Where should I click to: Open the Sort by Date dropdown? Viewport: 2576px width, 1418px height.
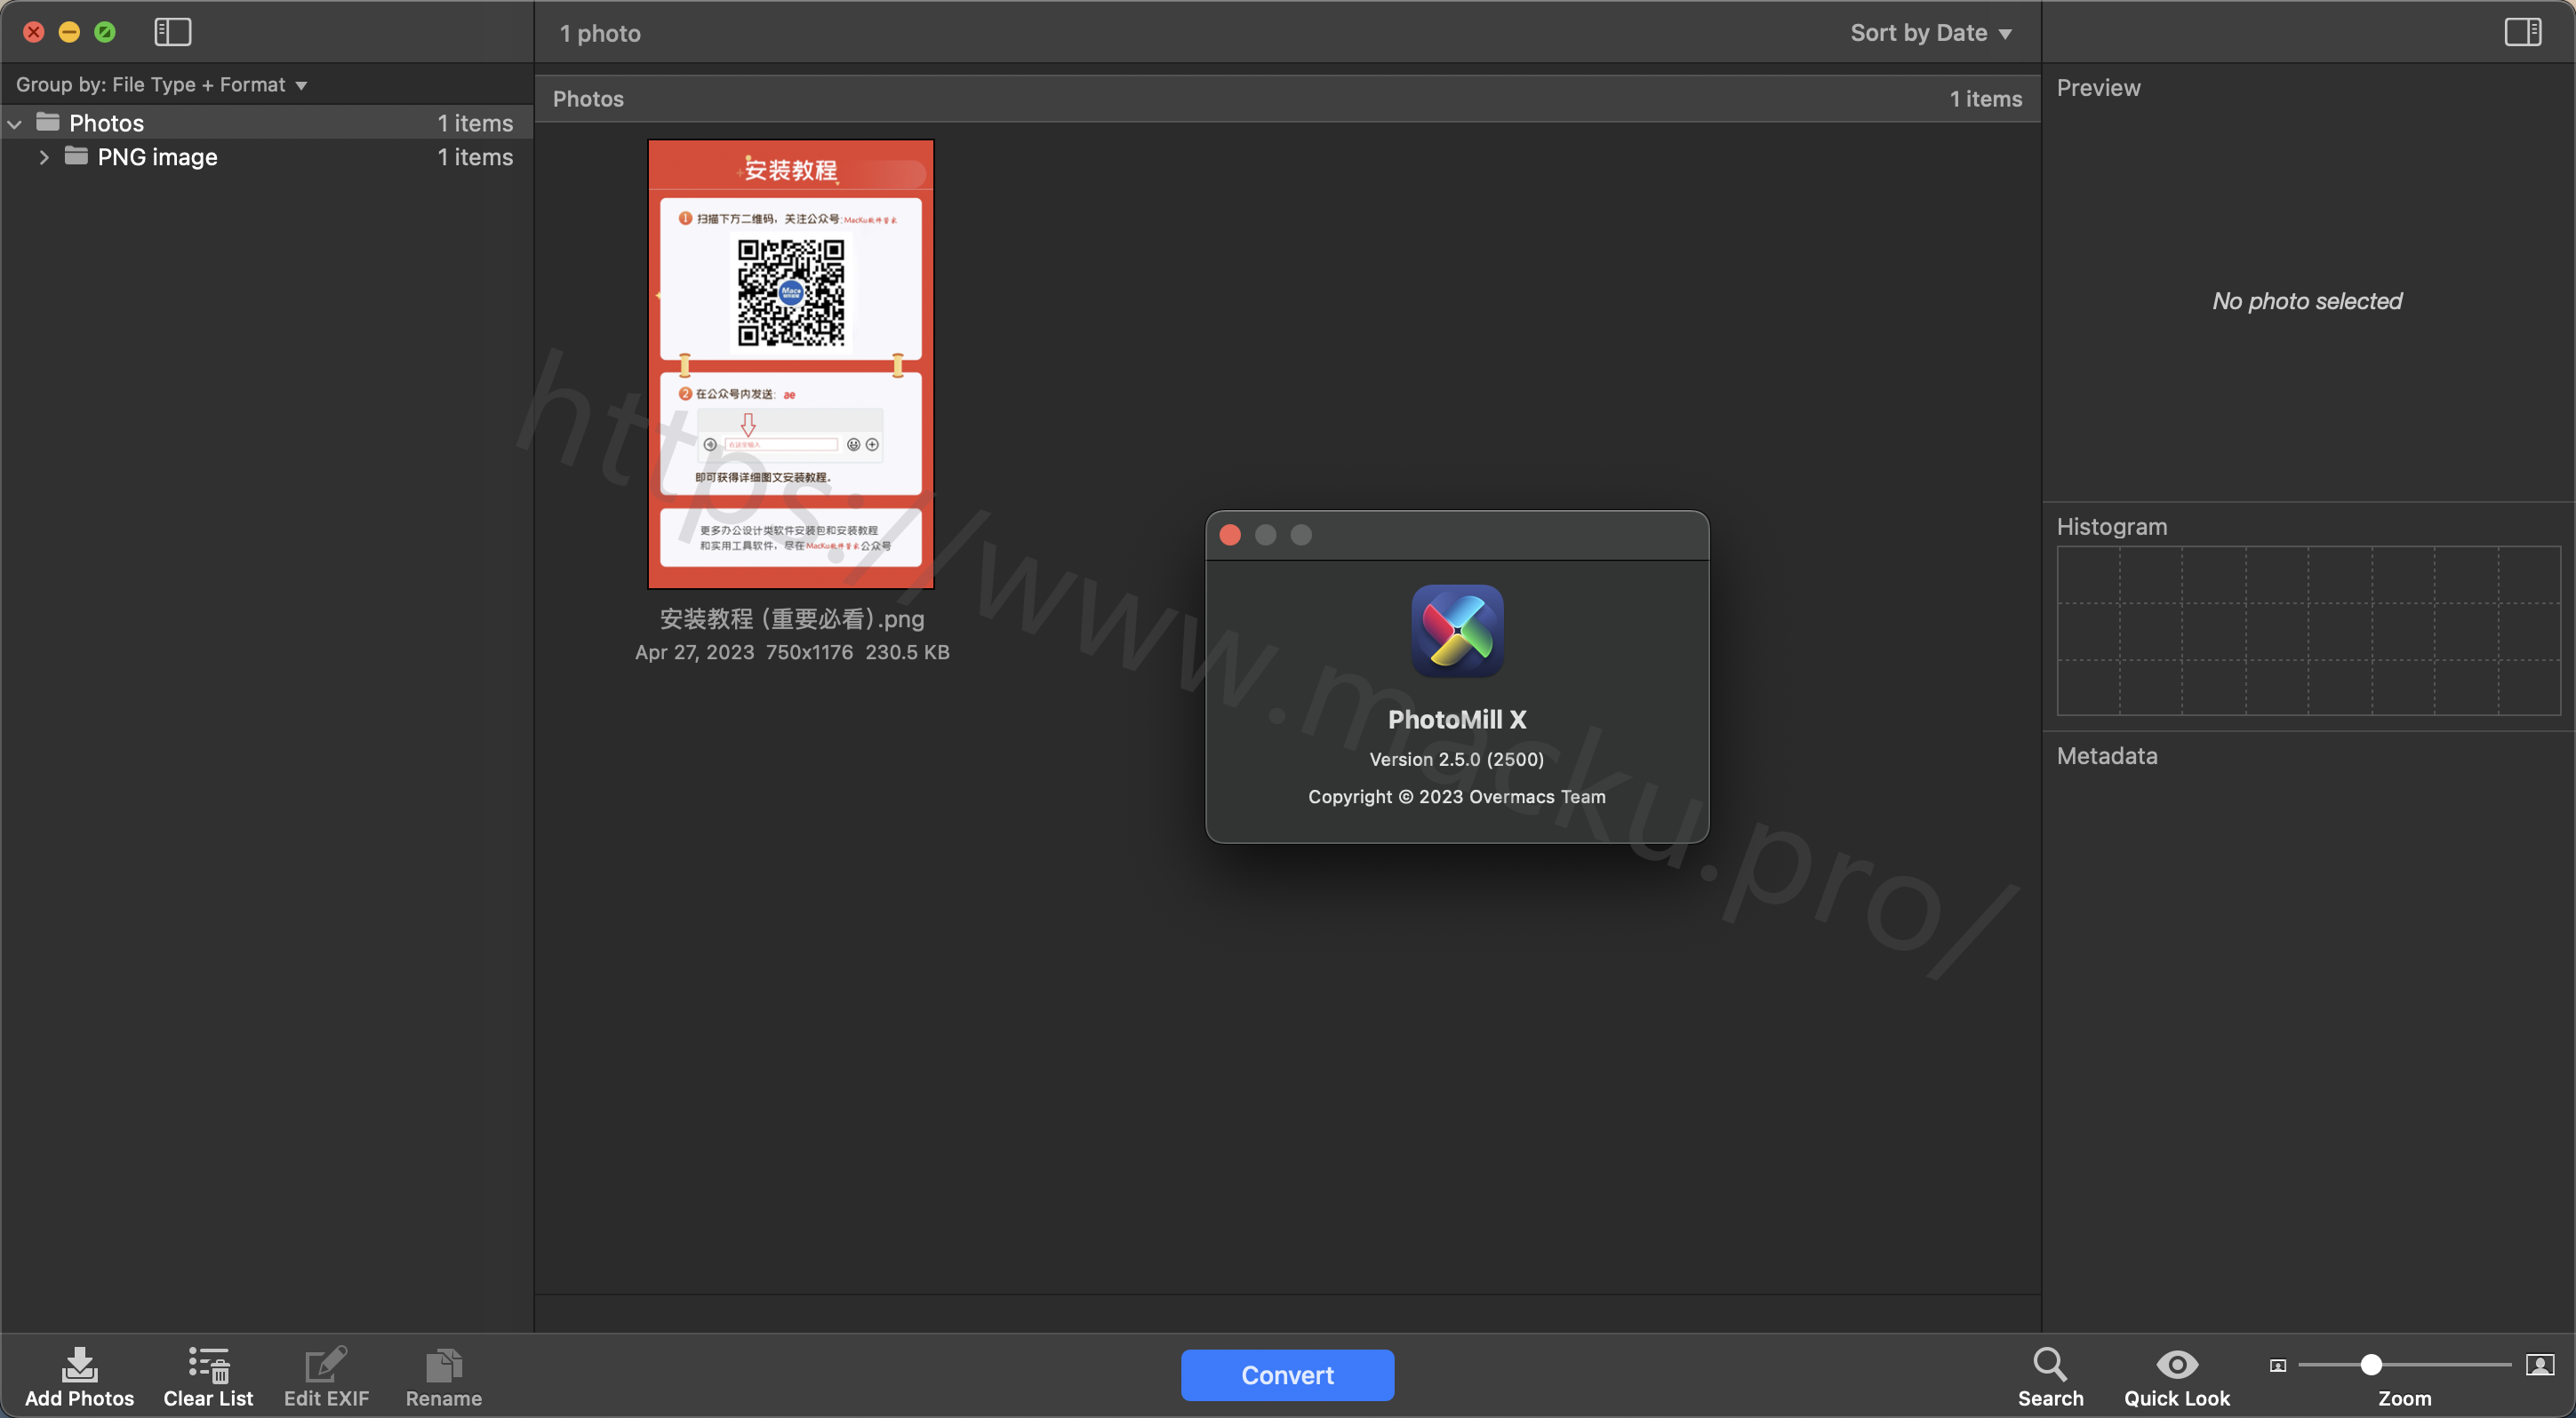1930,33
